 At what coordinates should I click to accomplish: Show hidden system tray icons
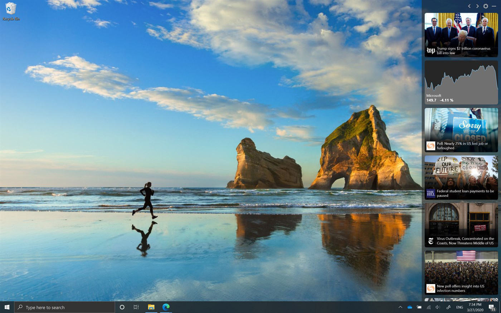click(x=400, y=307)
